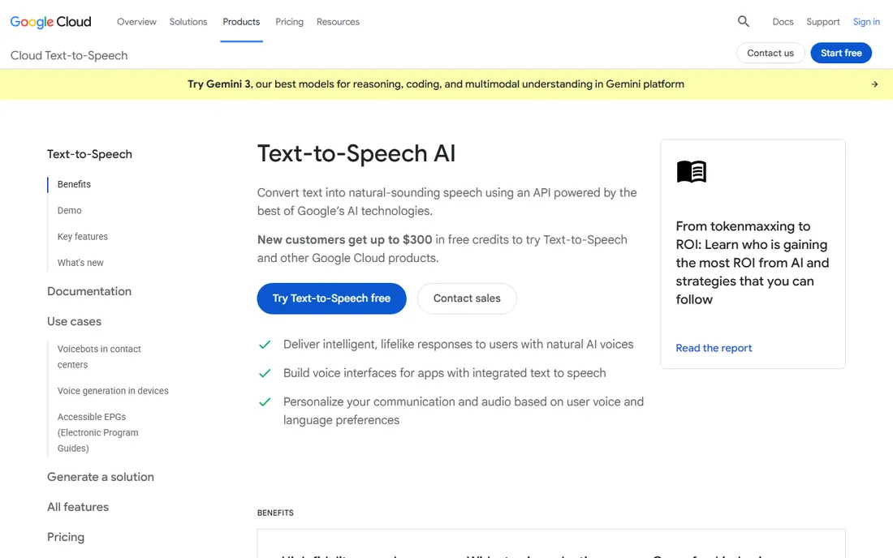Click the arrow on the Gemini 3 banner
893x558 pixels.
(874, 84)
